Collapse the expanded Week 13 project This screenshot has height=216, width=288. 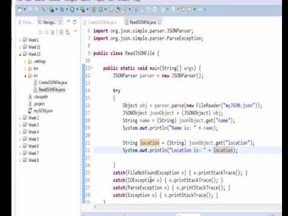pyautogui.click(x=20, y=55)
